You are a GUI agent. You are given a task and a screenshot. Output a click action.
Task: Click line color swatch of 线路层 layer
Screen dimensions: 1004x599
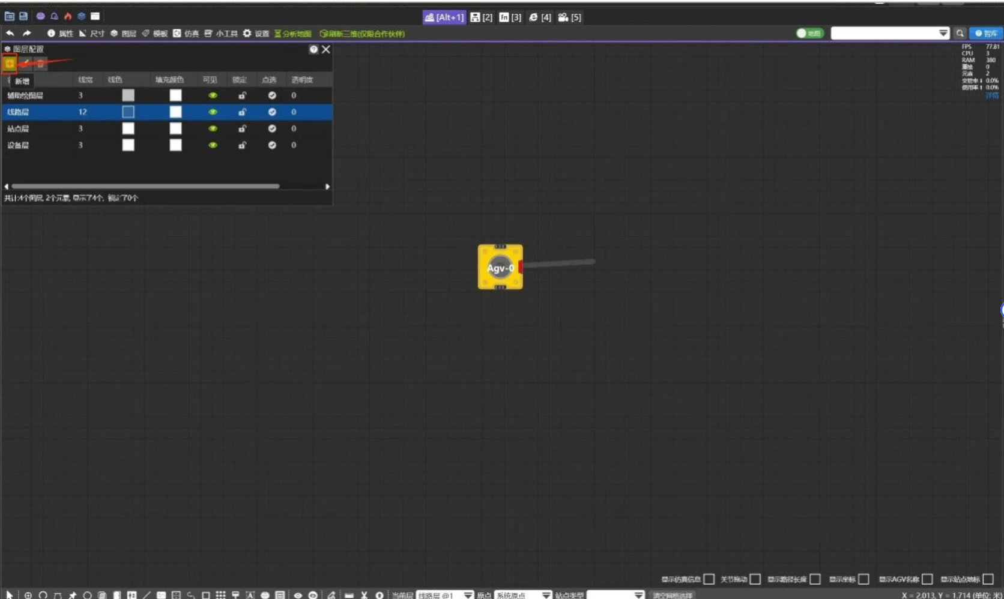pos(128,112)
